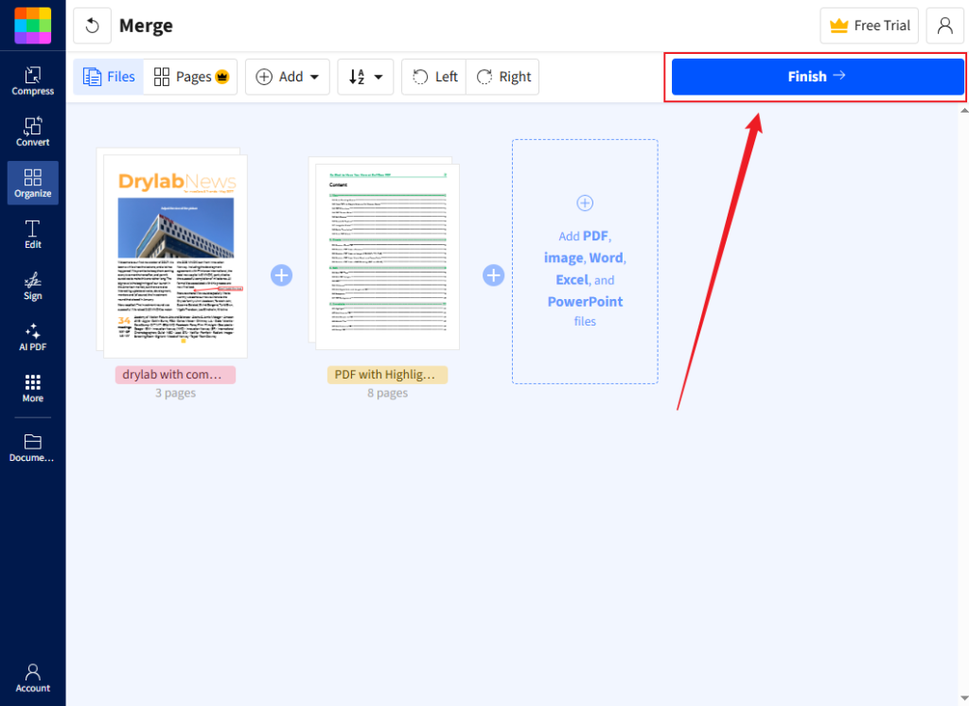
Task: Open the Account section in the sidebar
Action: pyautogui.click(x=32, y=678)
